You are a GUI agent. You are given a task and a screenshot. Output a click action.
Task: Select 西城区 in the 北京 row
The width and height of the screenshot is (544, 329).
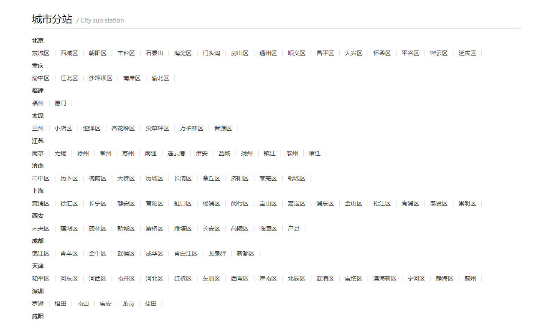tap(69, 53)
